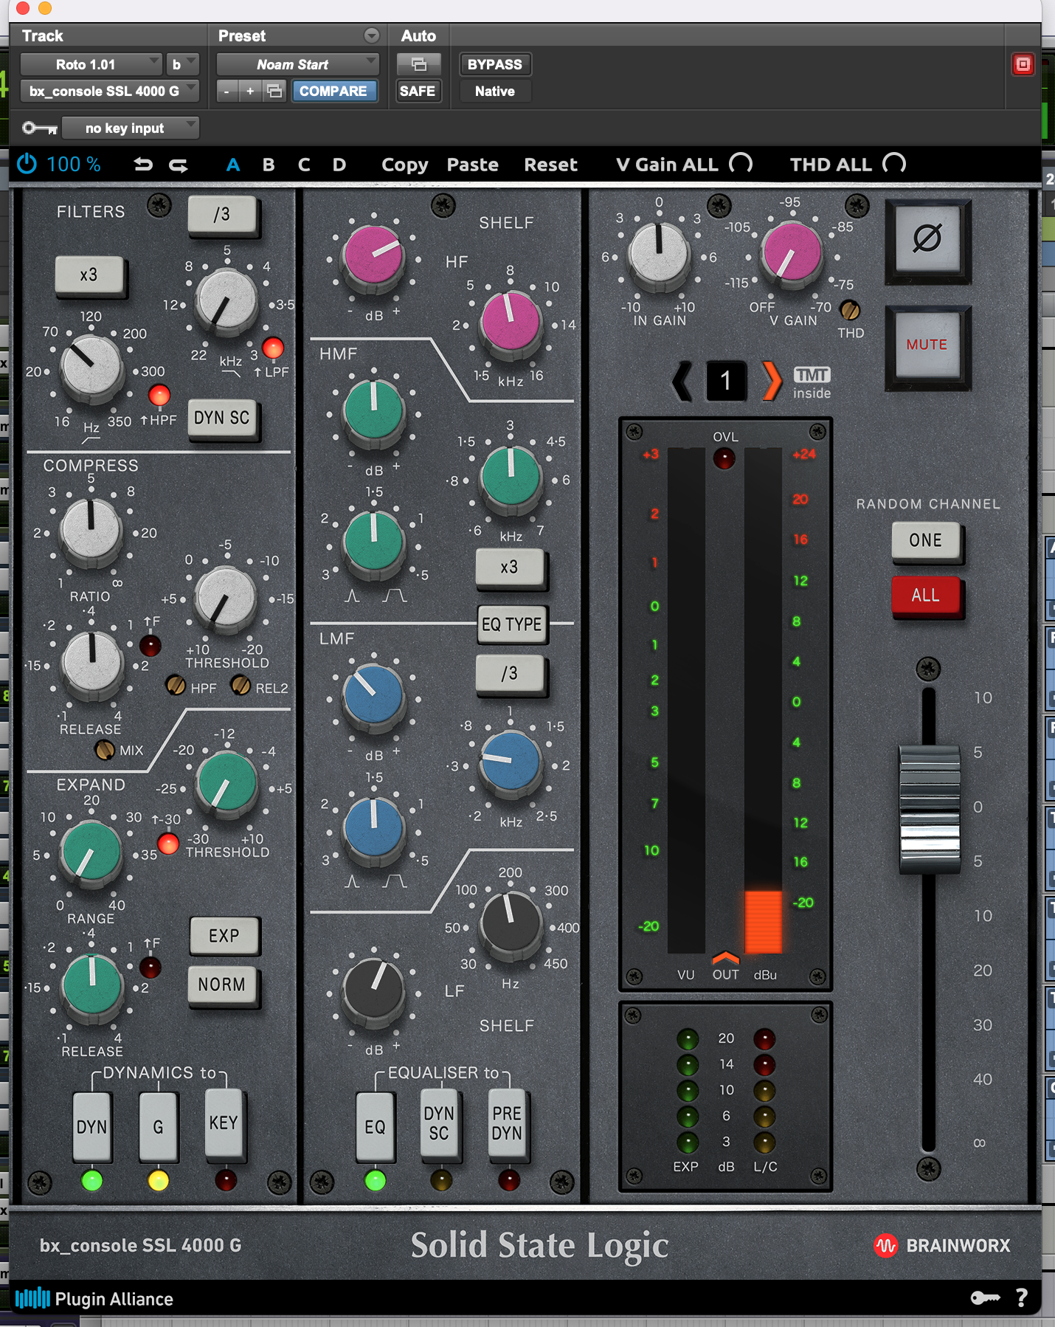Click the redo arrow icon

(x=179, y=165)
